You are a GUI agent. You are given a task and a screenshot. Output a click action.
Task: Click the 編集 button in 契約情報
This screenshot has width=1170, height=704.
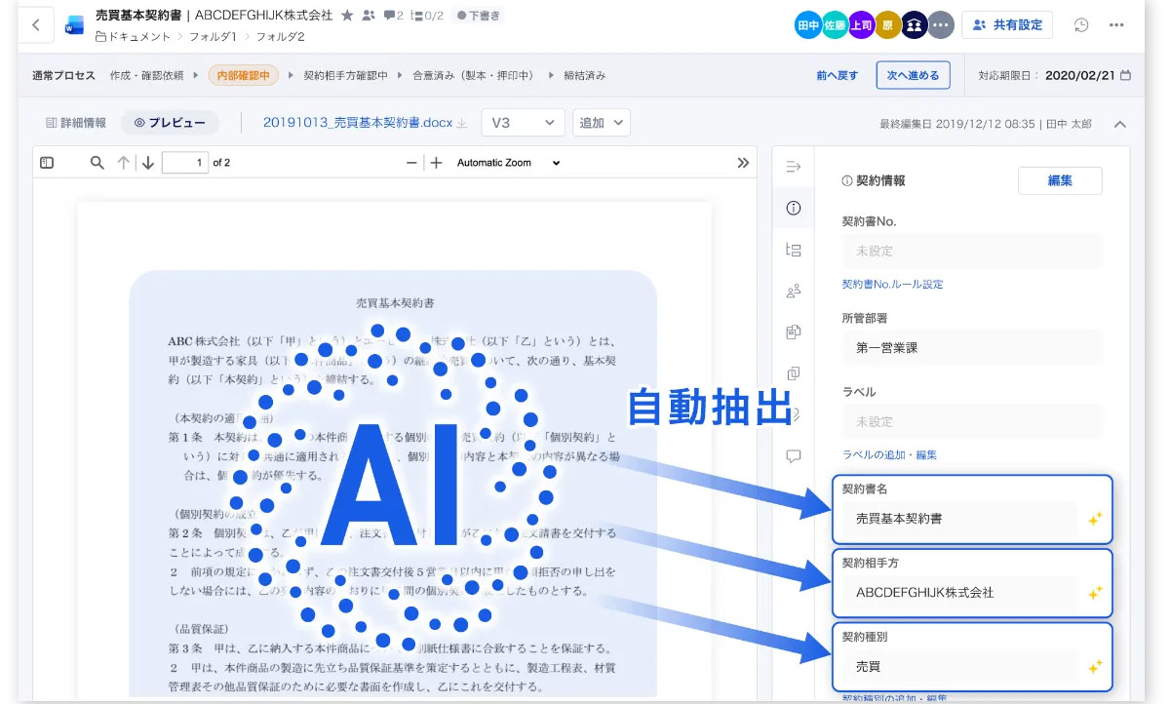point(1060,180)
